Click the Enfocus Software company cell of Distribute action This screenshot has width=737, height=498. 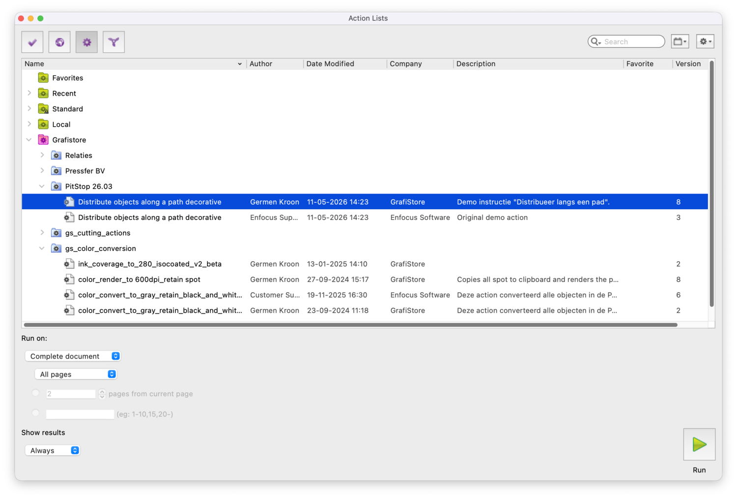420,218
